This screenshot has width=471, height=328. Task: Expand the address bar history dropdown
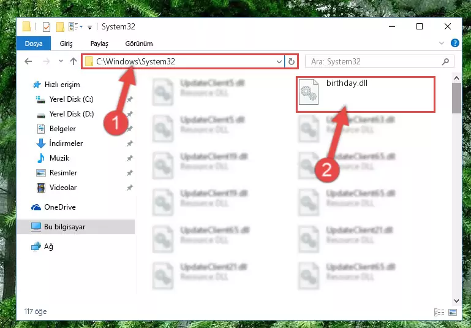pos(279,62)
